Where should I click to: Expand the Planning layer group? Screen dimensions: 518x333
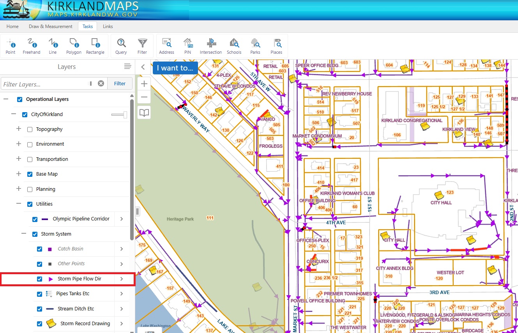(x=19, y=189)
